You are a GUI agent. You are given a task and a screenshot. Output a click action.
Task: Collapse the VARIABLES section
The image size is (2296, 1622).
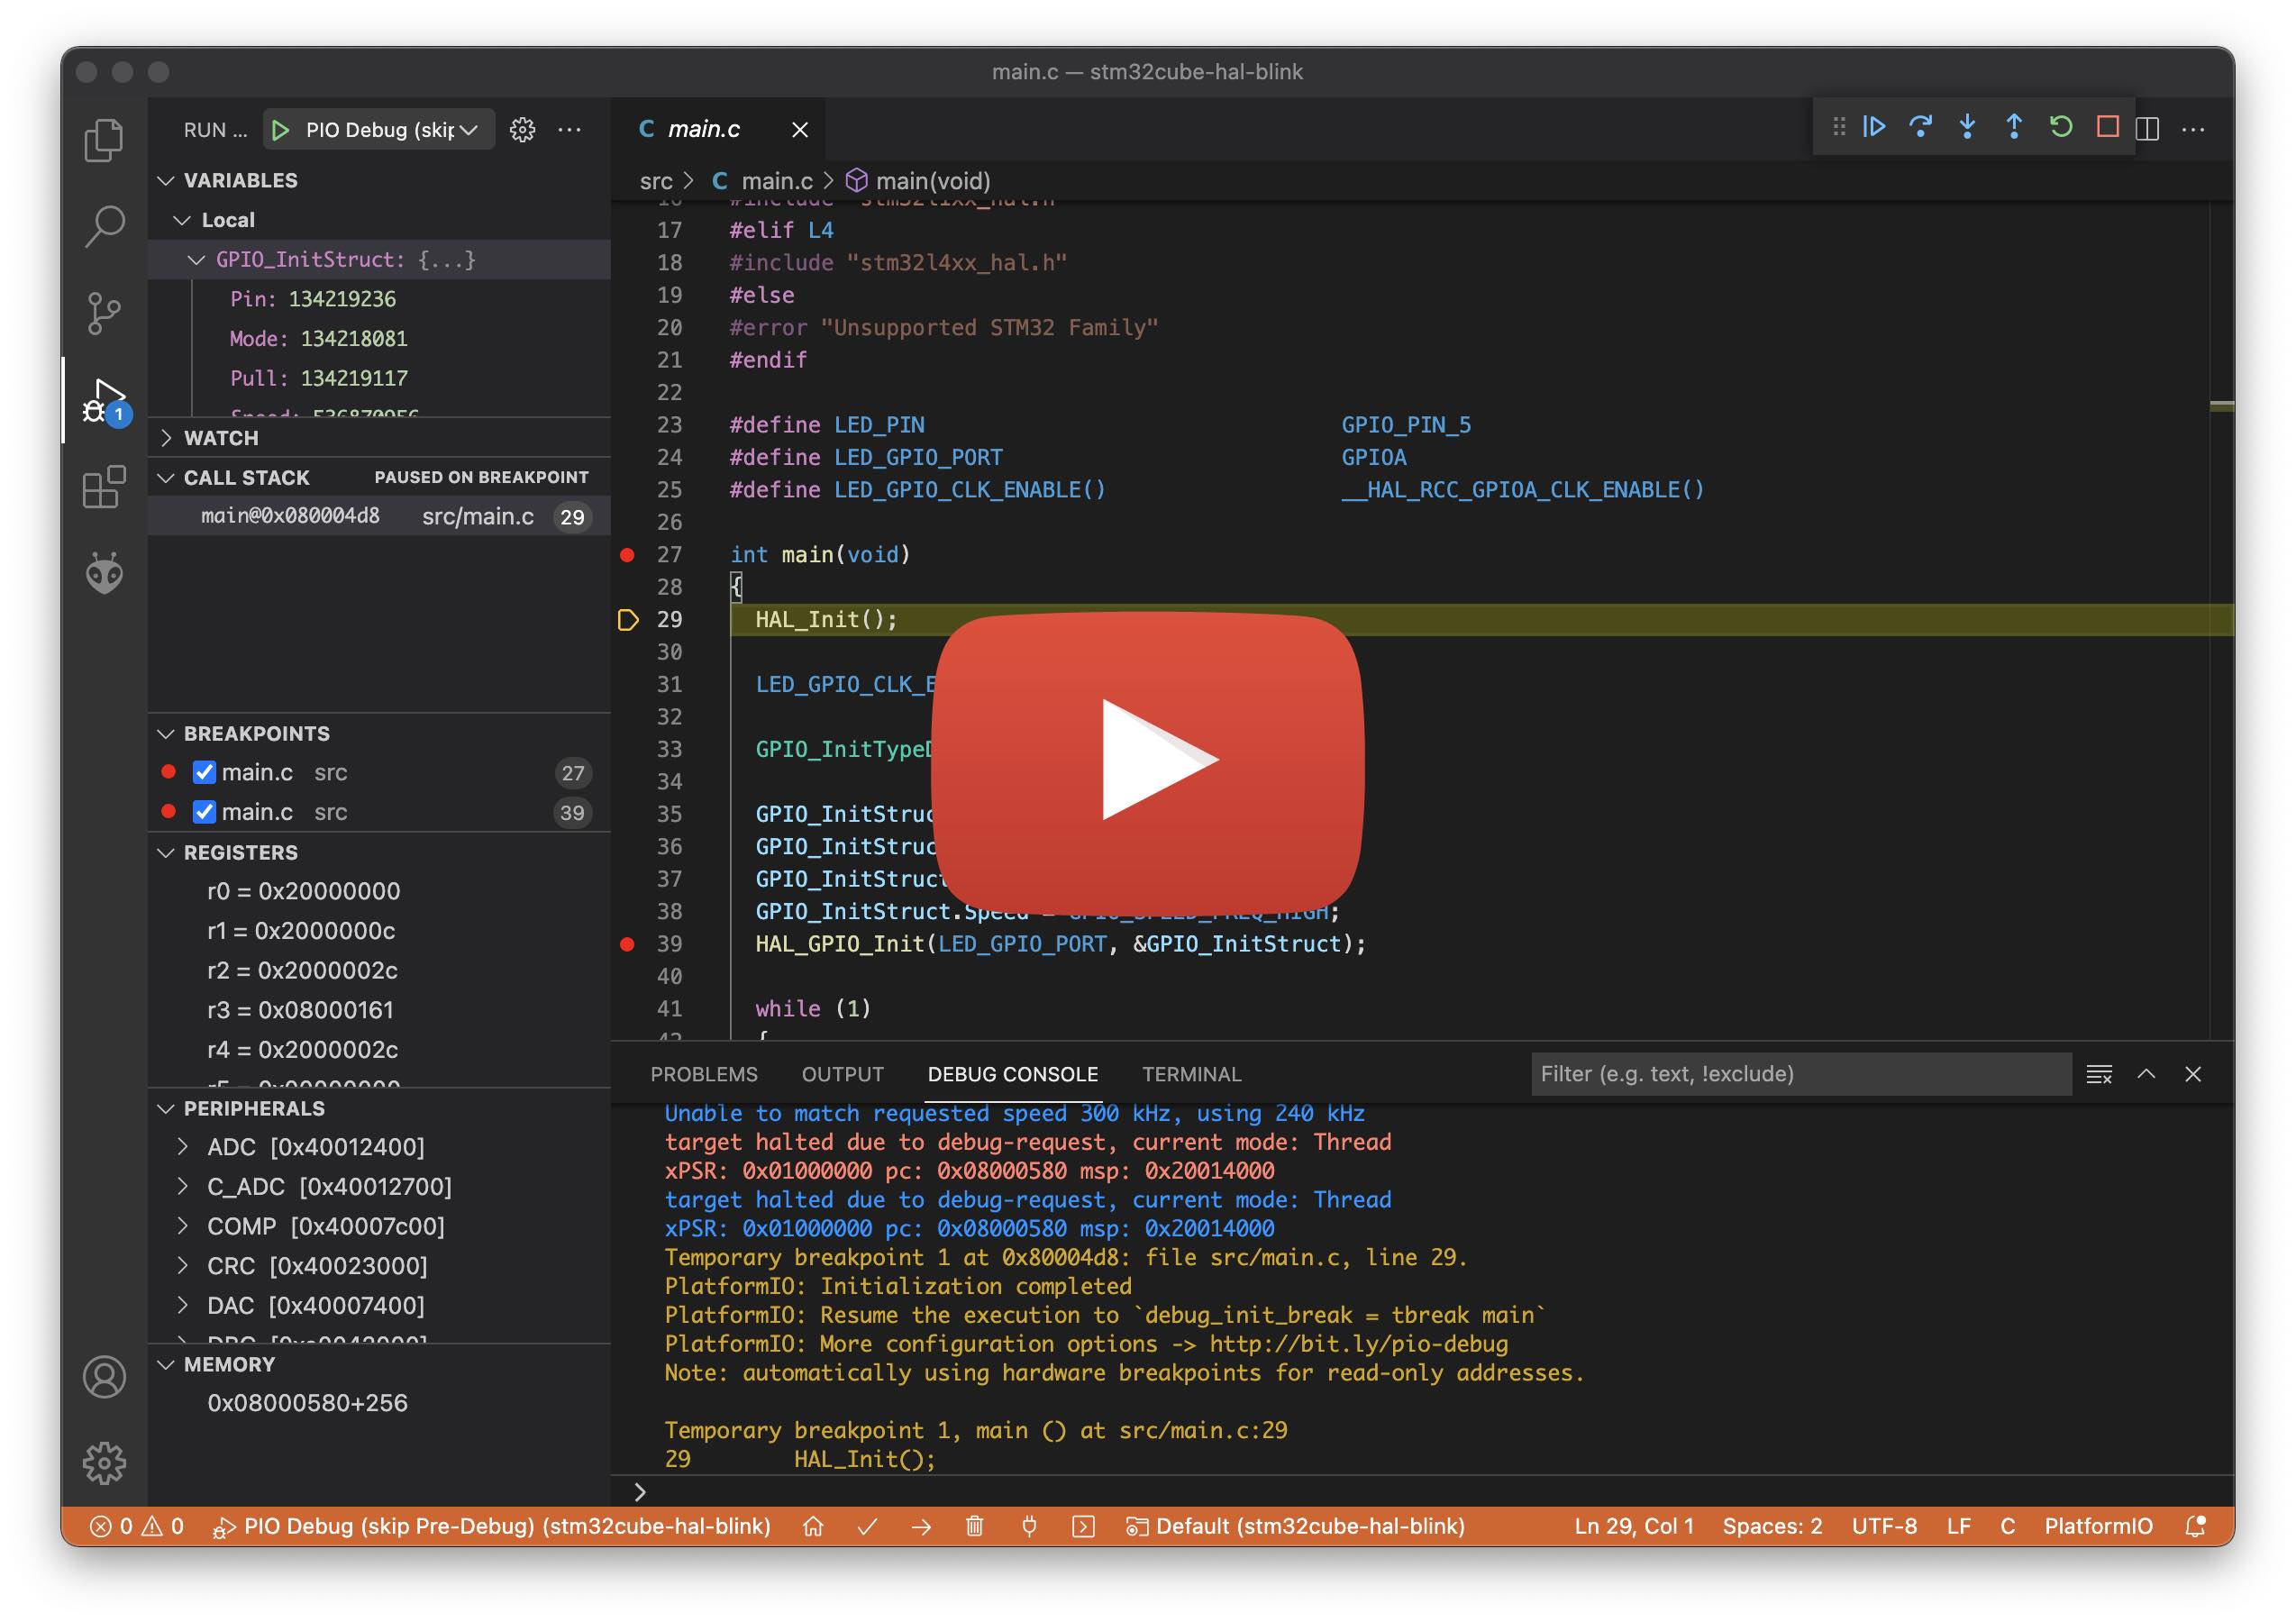tap(166, 181)
